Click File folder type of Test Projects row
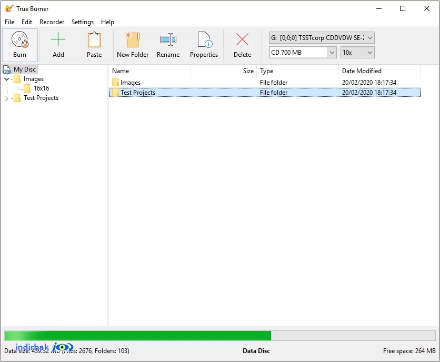The image size is (440, 362). [274, 93]
